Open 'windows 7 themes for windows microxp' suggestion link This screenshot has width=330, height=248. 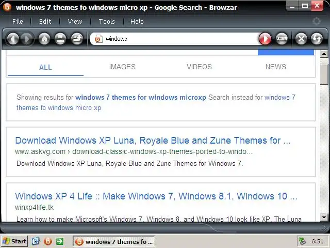[141, 98]
